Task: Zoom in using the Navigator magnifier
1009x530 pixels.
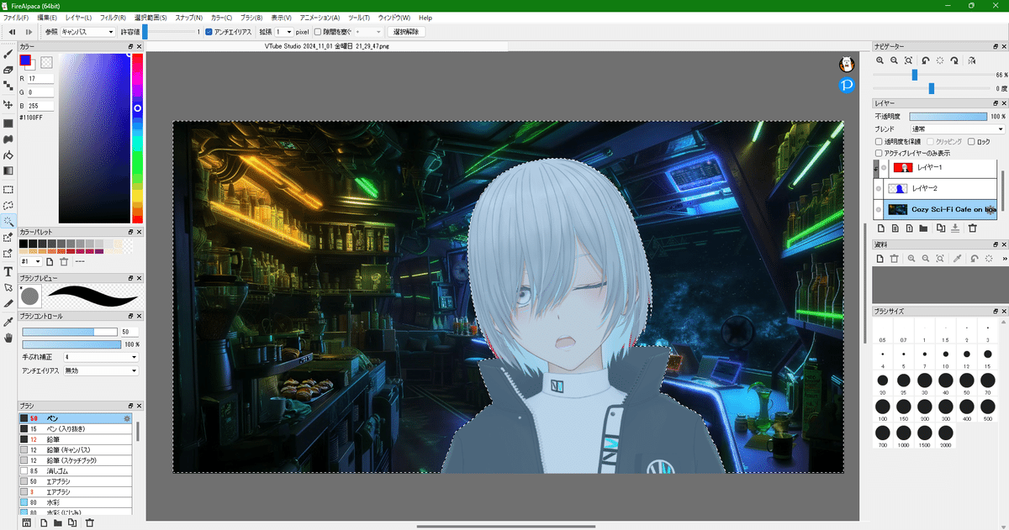Action: click(x=880, y=60)
